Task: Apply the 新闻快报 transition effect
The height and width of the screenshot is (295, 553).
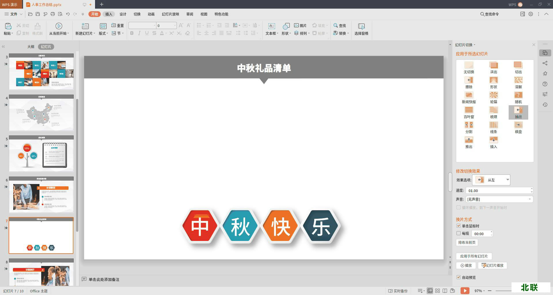Action: tap(469, 95)
